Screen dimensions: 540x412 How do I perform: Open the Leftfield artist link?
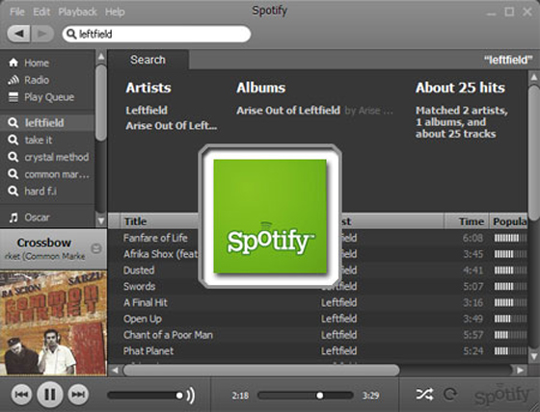coord(147,111)
